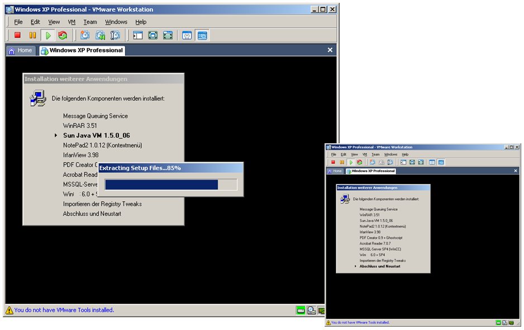Click the Revert to snapshot icon in large window
The image size is (524, 330).
[100, 35]
